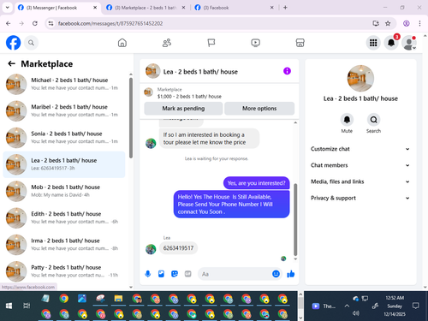This screenshot has height=321, width=428.
Task: Bookmark this page with star
Action: 388,23
